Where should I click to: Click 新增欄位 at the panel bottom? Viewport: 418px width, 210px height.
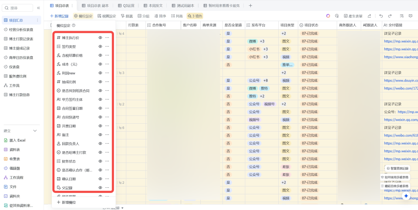66,202
